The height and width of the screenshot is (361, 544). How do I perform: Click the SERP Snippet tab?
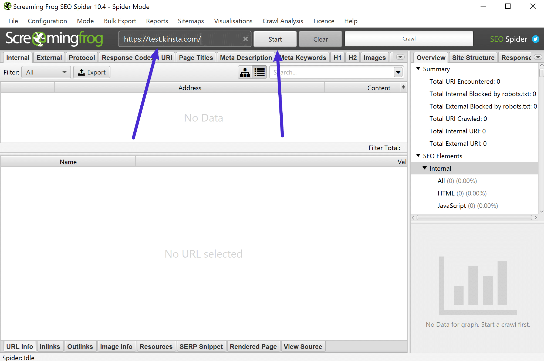pos(201,346)
